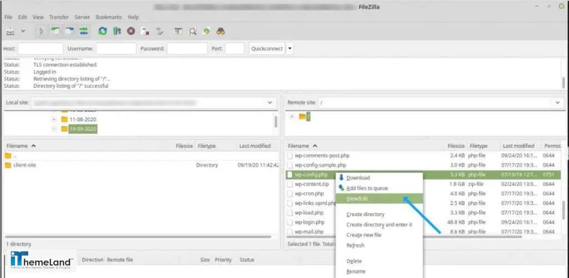The width and height of the screenshot is (569, 278).
Task: Open the Remote site path dropdown
Action: 557,102
